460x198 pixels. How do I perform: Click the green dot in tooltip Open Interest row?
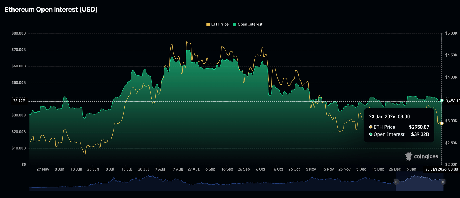point(371,134)
